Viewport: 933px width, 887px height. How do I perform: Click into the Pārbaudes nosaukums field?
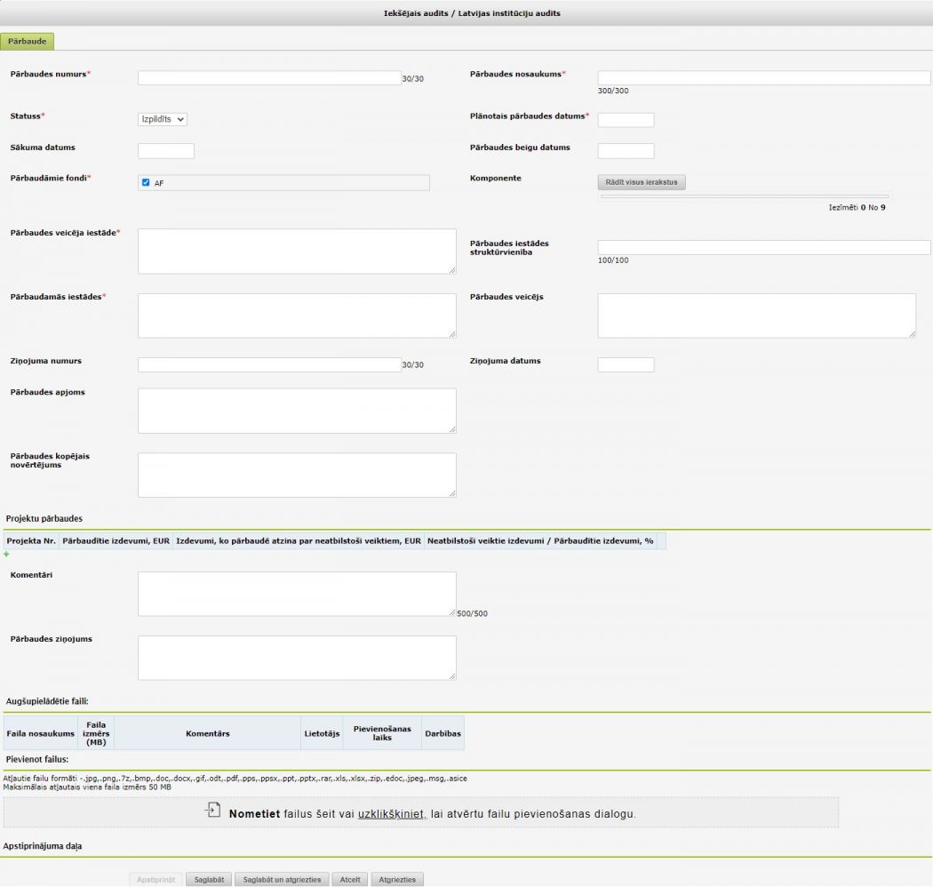coord(763,78)
